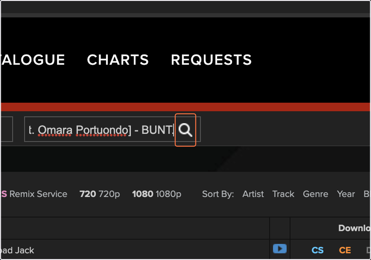Sort the list by Artist
The image size is (371, 260).
(253, 194)
